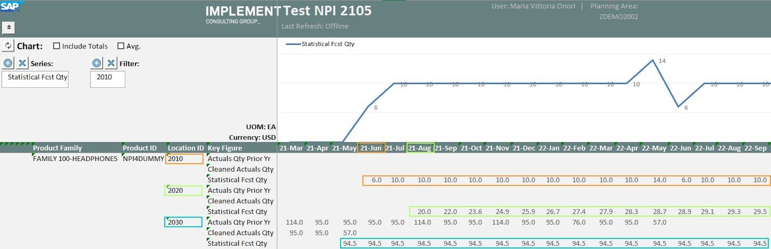Select the 21-Jun column header

click(x=371, y=148)
